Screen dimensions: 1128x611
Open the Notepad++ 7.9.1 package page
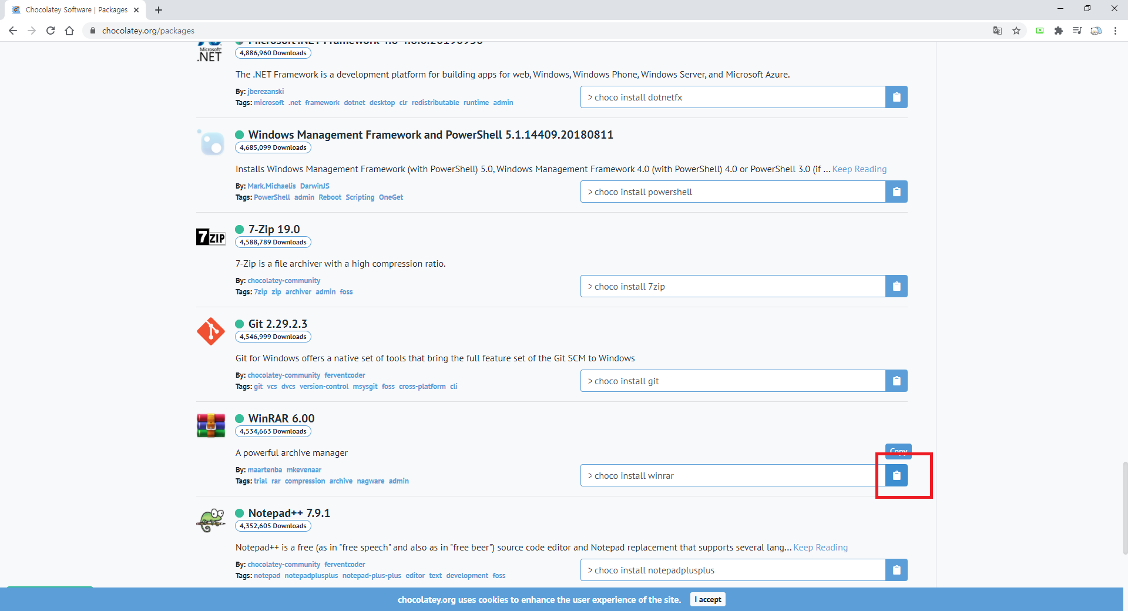click(x=289, y=513)
